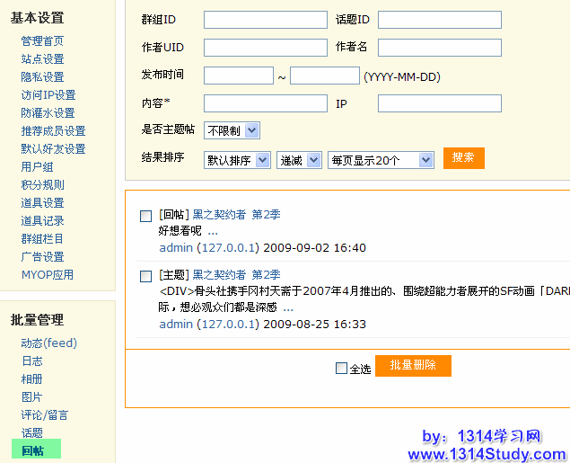570x463 pixels.
Task: Focus the 作者名 text field
Action: [439, 48]
